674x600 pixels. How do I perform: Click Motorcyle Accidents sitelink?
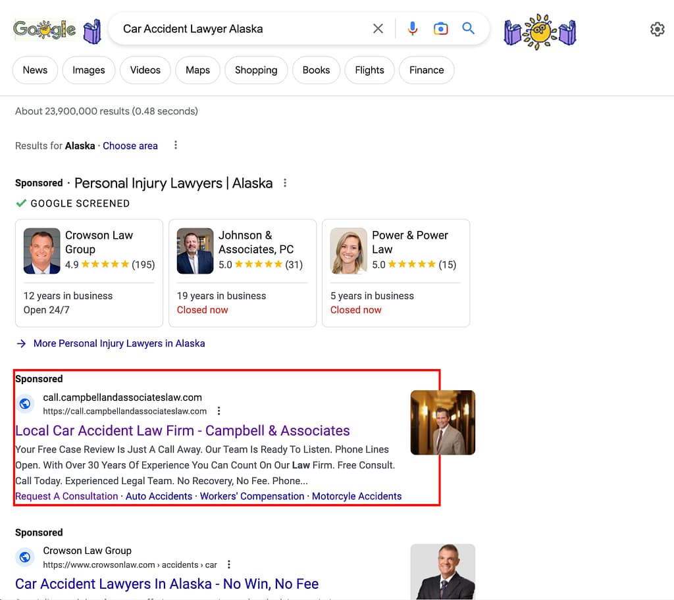pyautogui.click(x=357, y=496)
